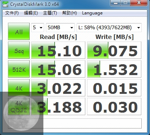Expand the 50MB test size dropdown

coord(60,27)
